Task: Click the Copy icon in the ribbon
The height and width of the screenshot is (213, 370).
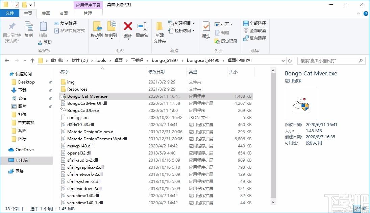Action: point(29,26)
